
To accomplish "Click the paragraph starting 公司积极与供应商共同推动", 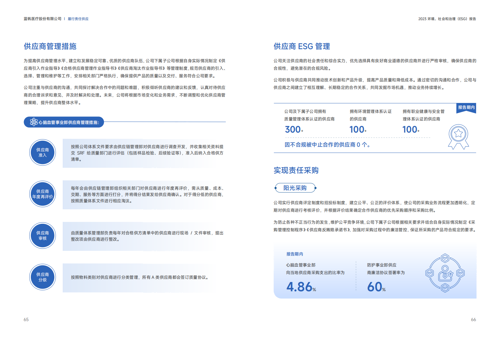I will pyautogui.click(x=375, y=84).
